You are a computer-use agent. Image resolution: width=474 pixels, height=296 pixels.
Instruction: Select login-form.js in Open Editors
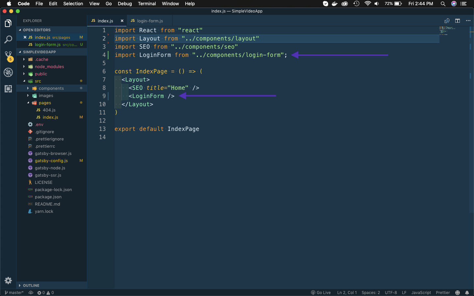click(52, 44)
